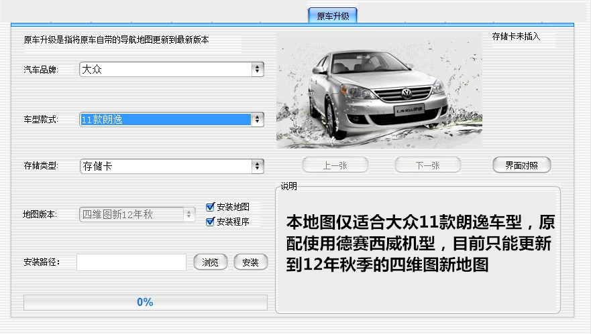Click the 浏览 button
This screenshot has height=334, width=591.
tap(211, 262)
